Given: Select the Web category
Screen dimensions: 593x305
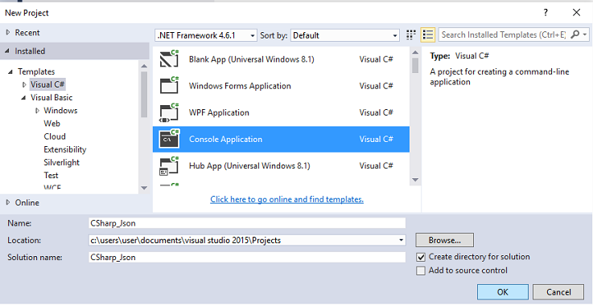Looking at the screenshot, I should pyautogui.click(x=51, y=124).
